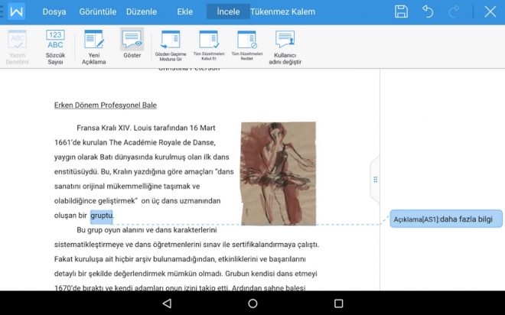Collapse the comment pane using the side handle
Screen dimensions: 505x315
(375, 179)
